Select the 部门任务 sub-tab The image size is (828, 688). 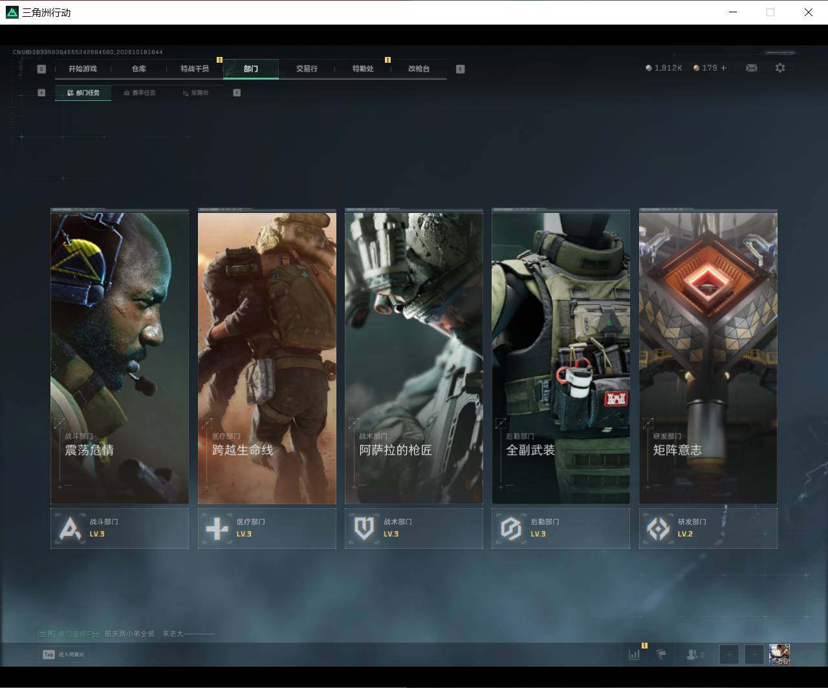coord(83,93)
